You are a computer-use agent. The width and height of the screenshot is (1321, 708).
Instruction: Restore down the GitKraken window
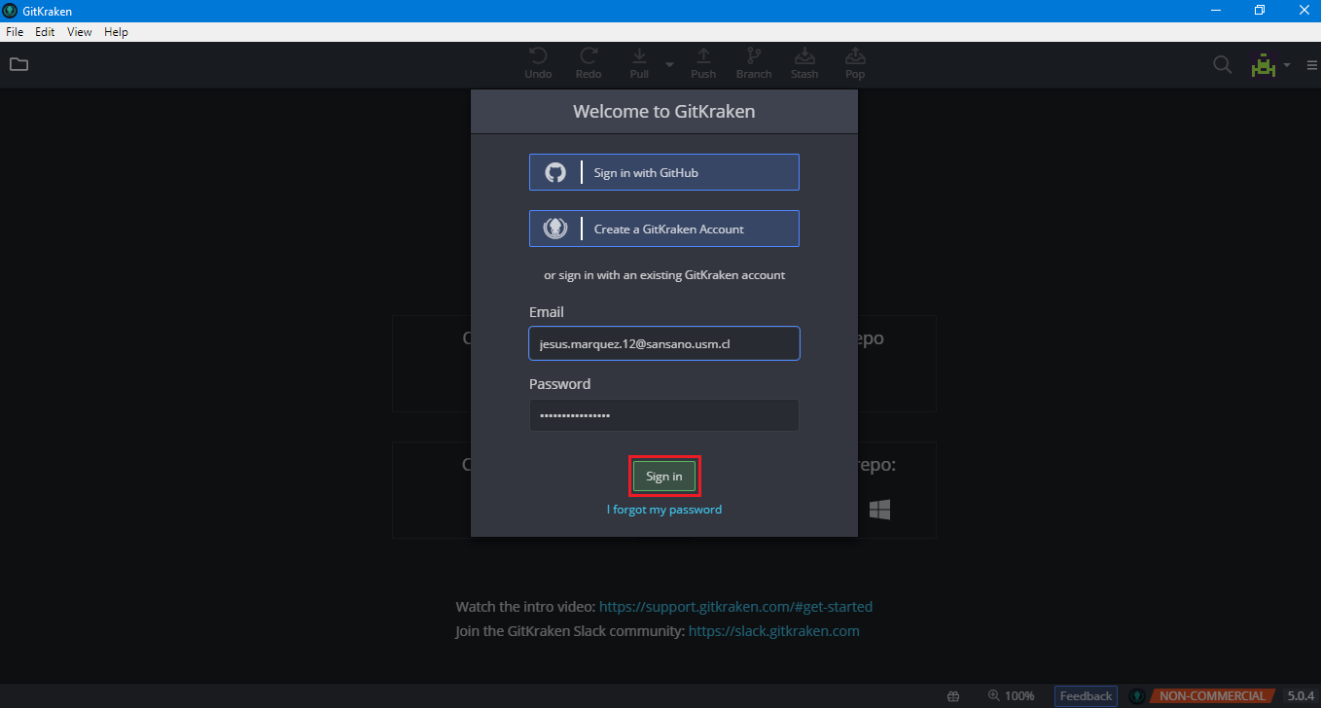(1260, 11)
